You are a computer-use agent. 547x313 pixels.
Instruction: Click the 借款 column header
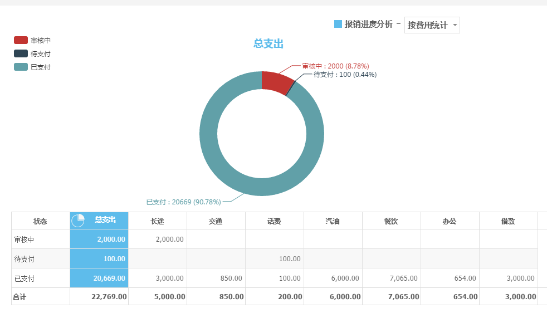click(x=507, y=221)
